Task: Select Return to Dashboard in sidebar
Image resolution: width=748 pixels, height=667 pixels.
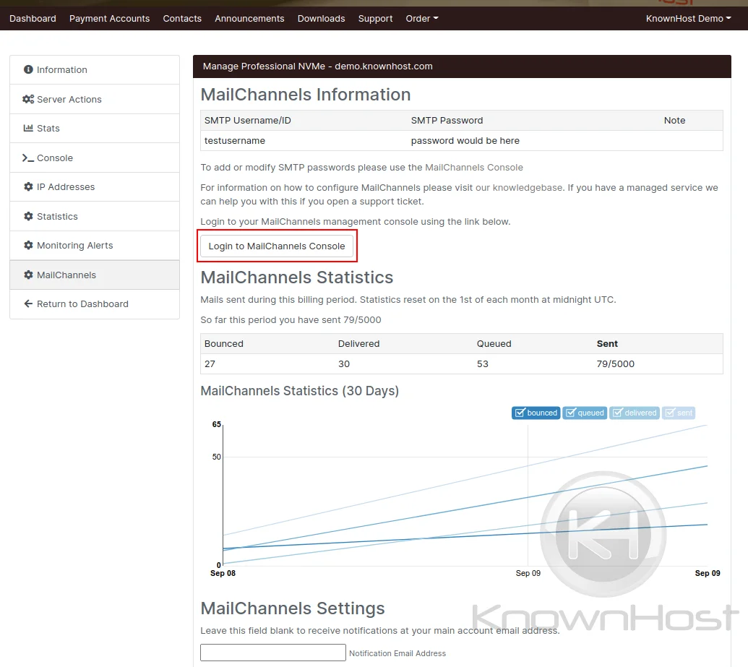Action: point(95,304)
